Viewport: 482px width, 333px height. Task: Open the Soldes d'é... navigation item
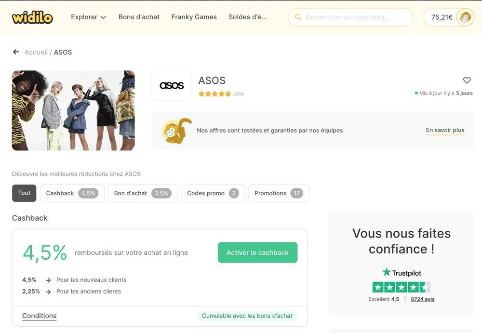pyautogui.click(x=248, y=17)
